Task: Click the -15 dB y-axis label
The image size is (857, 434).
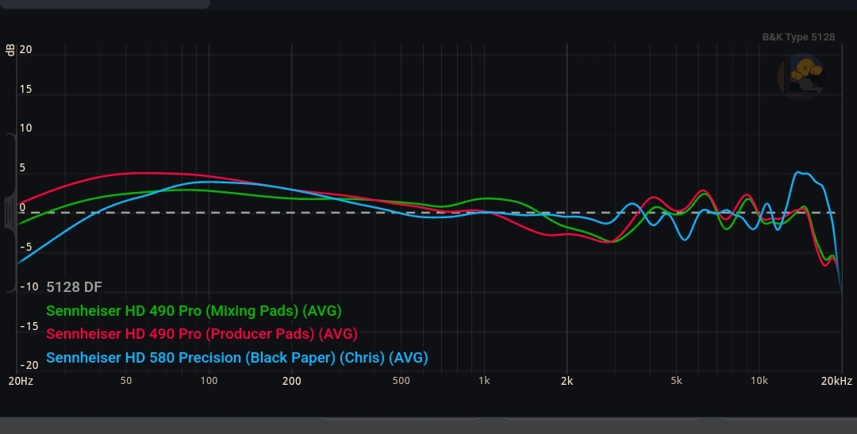Action: tap(29, 326)
